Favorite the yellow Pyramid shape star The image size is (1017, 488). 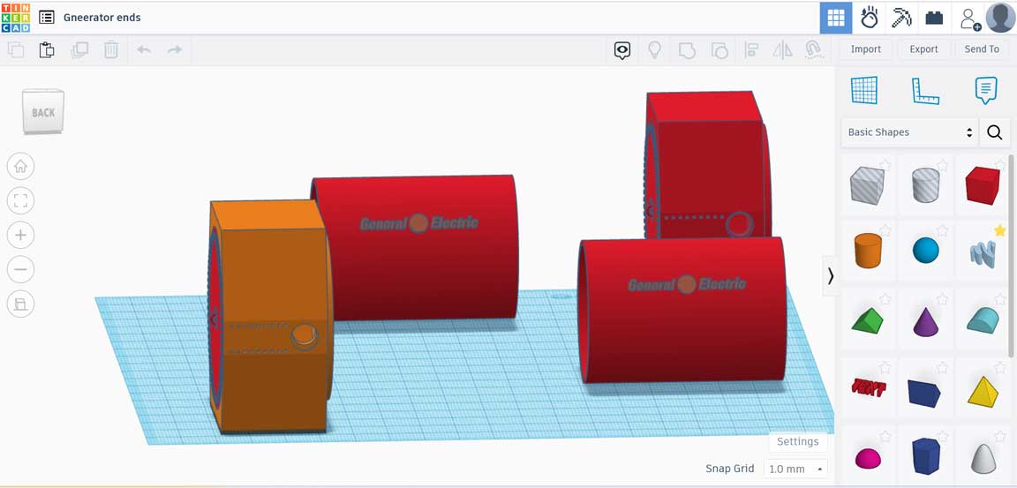[x=999, y=368]
